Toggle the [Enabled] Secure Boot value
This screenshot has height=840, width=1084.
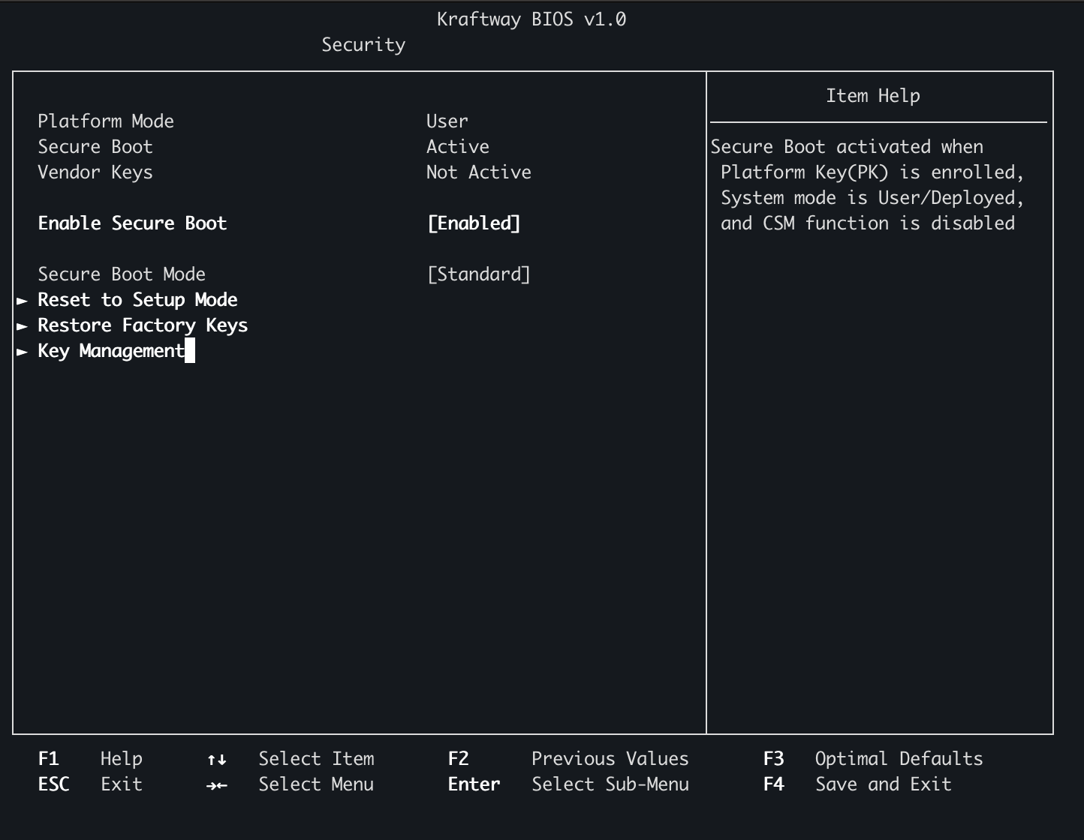tap(474, 223)
